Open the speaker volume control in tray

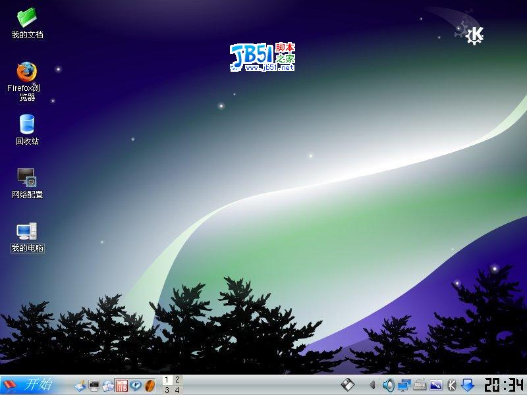click(x=389, y=385)
